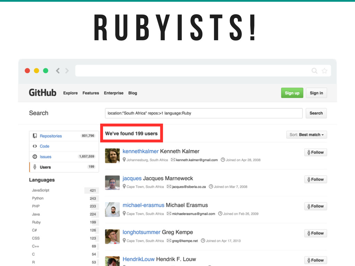Screen dimensions: 355x266
Task: Follow Jacques Marneweck
Action: 315,179
